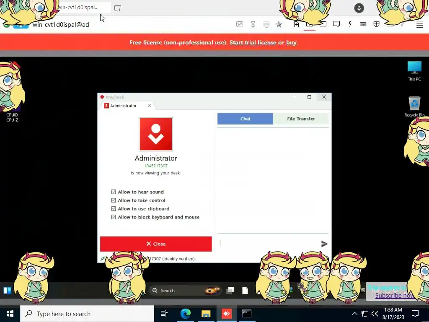The height and width of the screenshot is (322, 429).
Task: Send chat message with arrow icon
Action: tap(324, 244)
